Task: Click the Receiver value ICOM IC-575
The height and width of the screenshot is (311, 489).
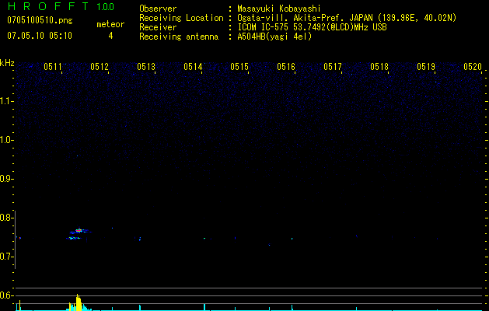Action: tap(264, 27)
